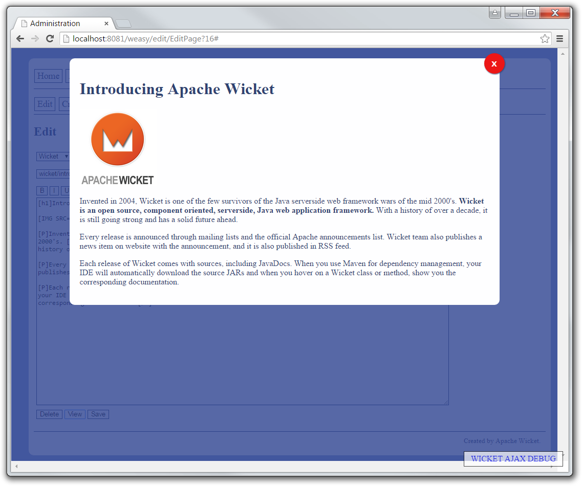Minimize the browser window
Viewport: 582px width, 486px height.
click(514, 13)
